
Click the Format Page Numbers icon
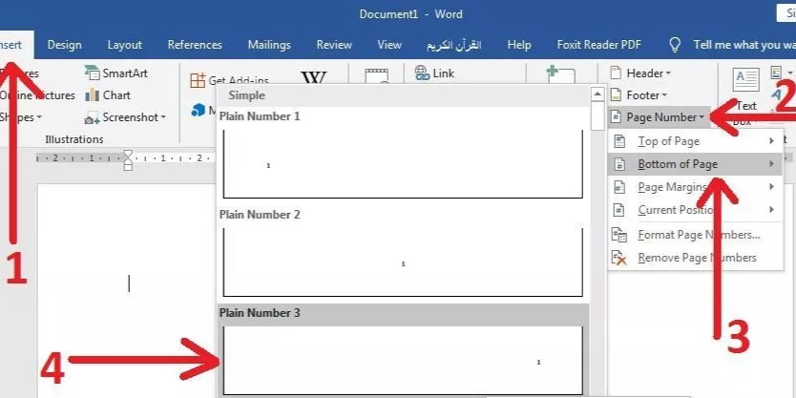point(619,235)
